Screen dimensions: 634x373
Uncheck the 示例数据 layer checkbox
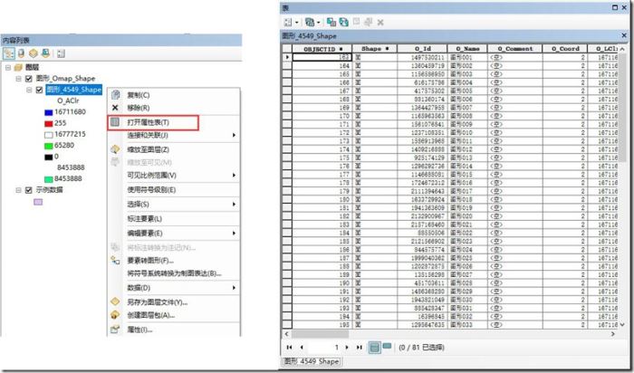click(x=28, y=190)
